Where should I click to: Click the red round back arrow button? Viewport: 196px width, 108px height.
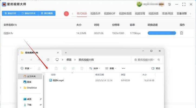tap(66, 14)
